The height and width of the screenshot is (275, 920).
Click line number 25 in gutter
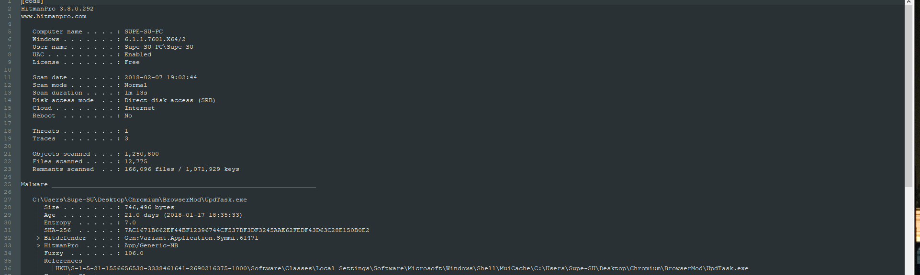click(8, 184)
